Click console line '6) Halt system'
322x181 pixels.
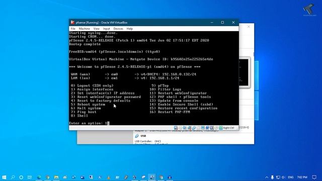[x=86, y=108]
